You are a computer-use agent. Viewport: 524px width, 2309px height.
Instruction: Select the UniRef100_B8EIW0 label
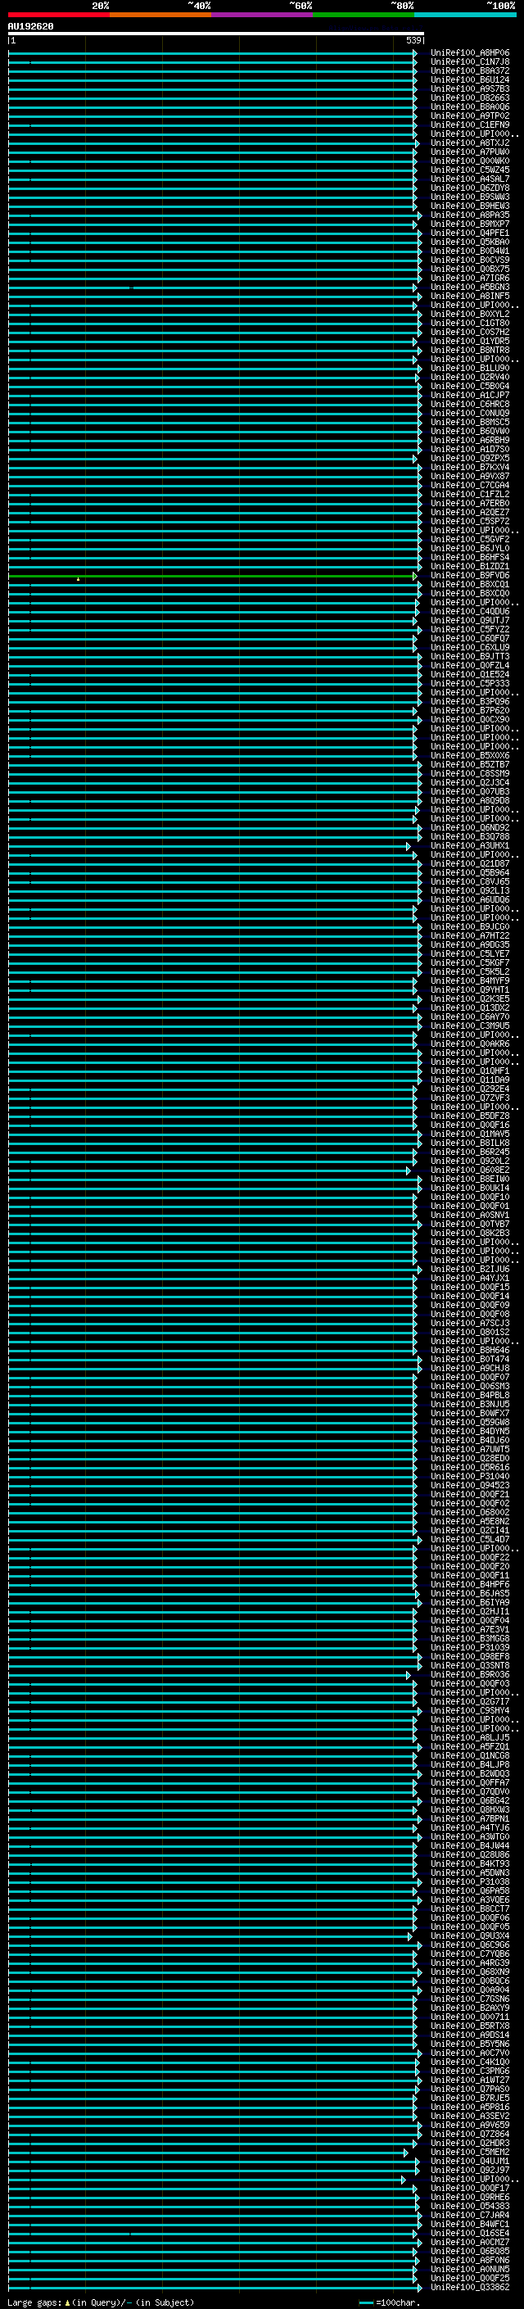point(470,1179)
